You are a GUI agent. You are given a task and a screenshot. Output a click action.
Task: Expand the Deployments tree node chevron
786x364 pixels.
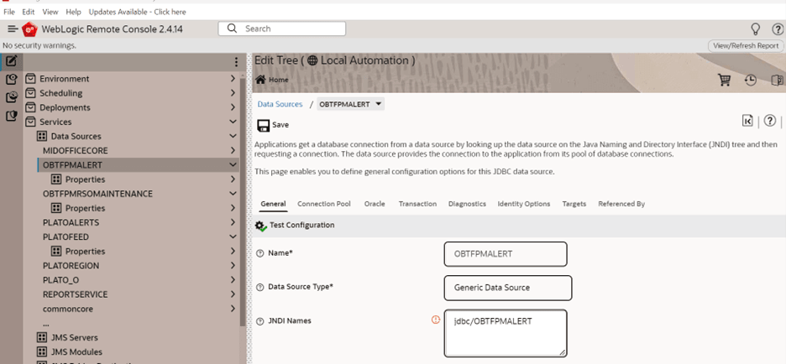pyautogui.click(x=233, y=107)
